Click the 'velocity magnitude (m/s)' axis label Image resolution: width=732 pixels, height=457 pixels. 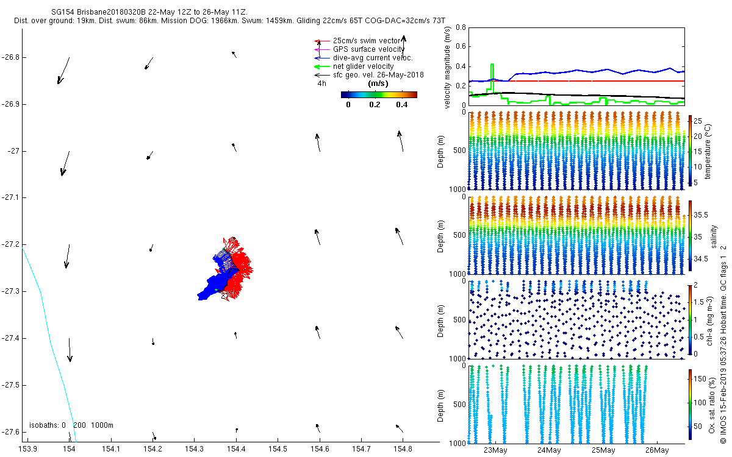pyautogui.click(x=448, y=66)
